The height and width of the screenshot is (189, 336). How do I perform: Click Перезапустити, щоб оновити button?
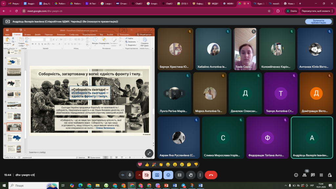click(316, 11)
